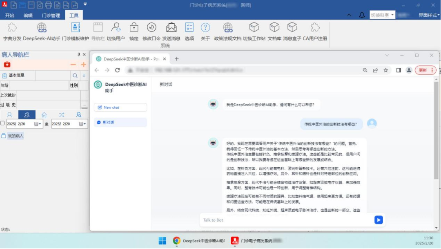Start a New chat

tap(120, 107)
